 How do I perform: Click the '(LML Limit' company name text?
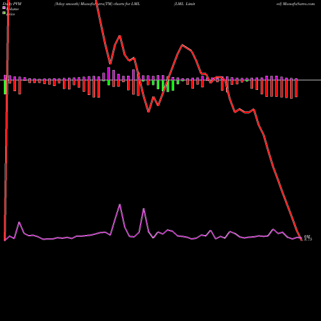pos(184,4)
